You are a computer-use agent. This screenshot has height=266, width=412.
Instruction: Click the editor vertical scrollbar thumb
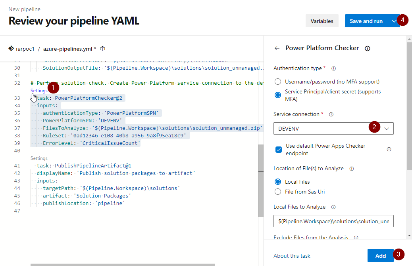261,180
